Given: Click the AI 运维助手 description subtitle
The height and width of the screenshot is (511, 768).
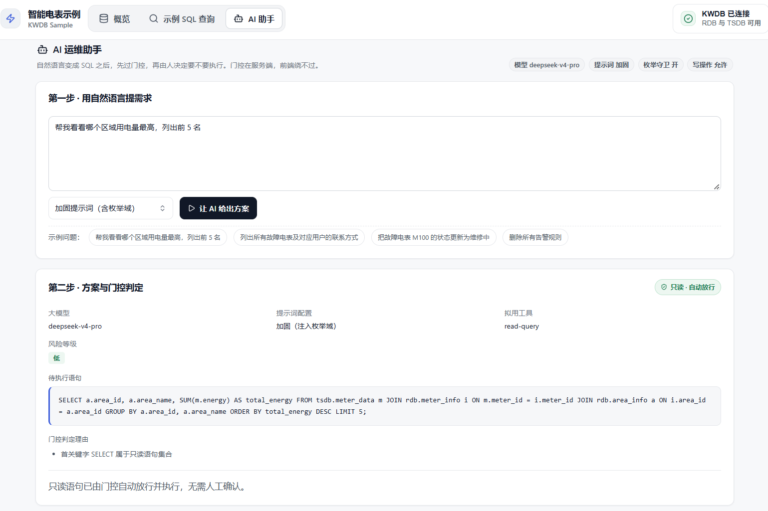Looking at the screenshot, I should pyautogui.click(x=179, y=65).
